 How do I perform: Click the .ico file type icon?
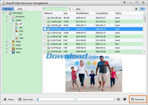pos(16,34)
